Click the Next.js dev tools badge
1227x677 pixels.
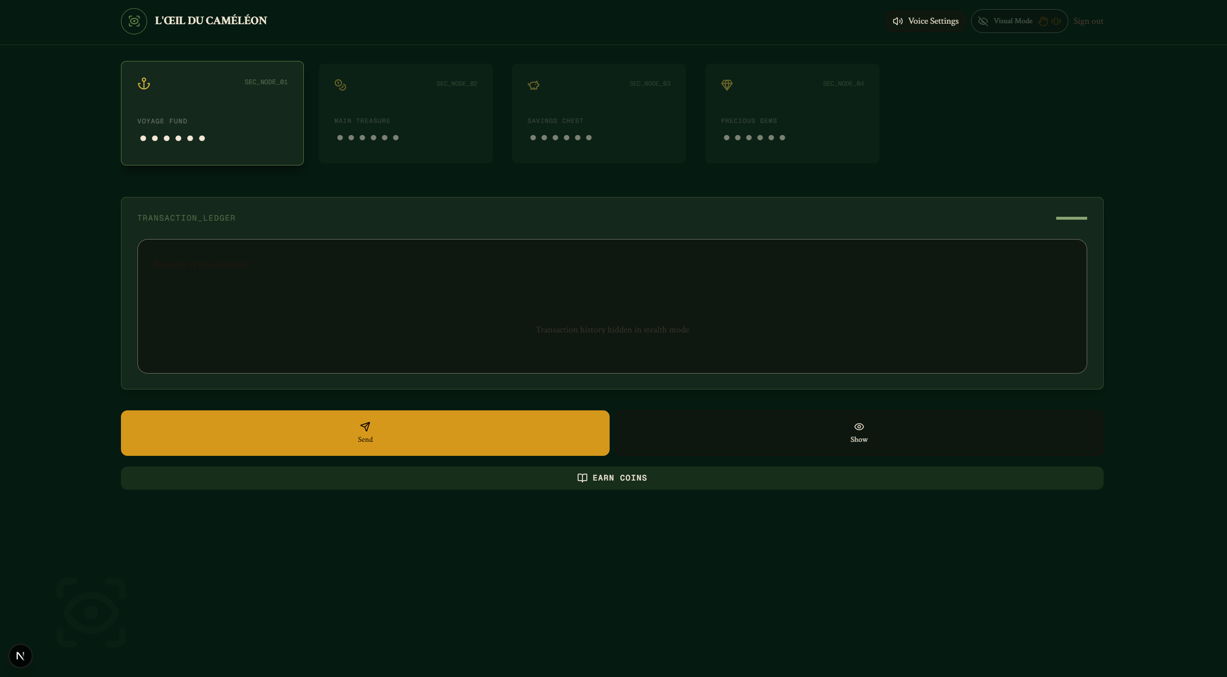[x=20, y=656]
